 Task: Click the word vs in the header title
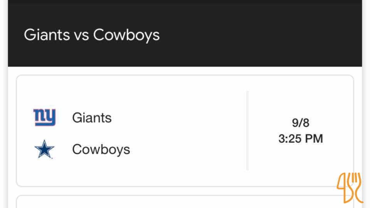coord(81,35)
